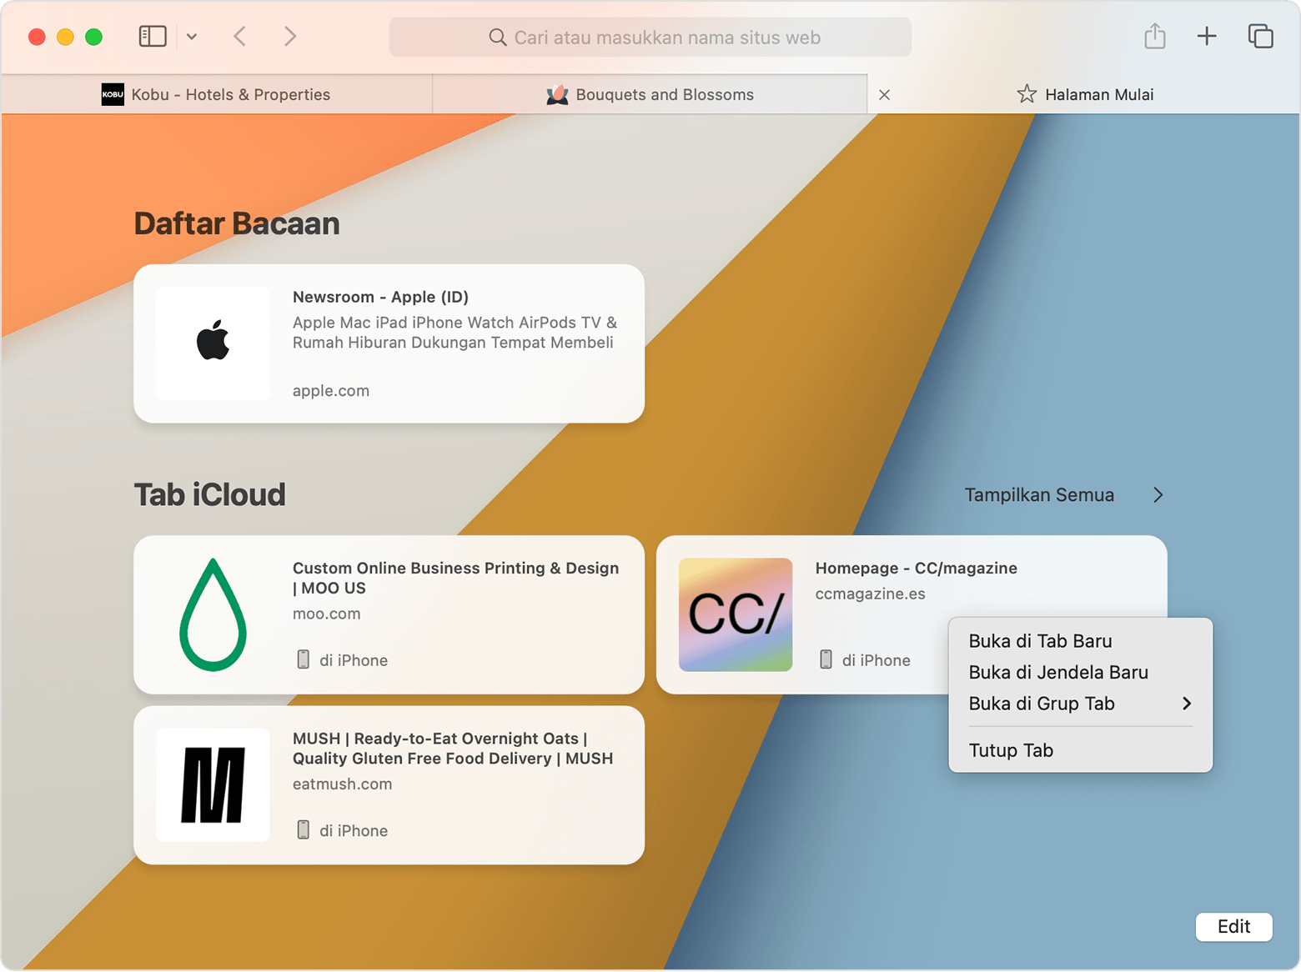Open the Share button

[x=1154, y=36]
